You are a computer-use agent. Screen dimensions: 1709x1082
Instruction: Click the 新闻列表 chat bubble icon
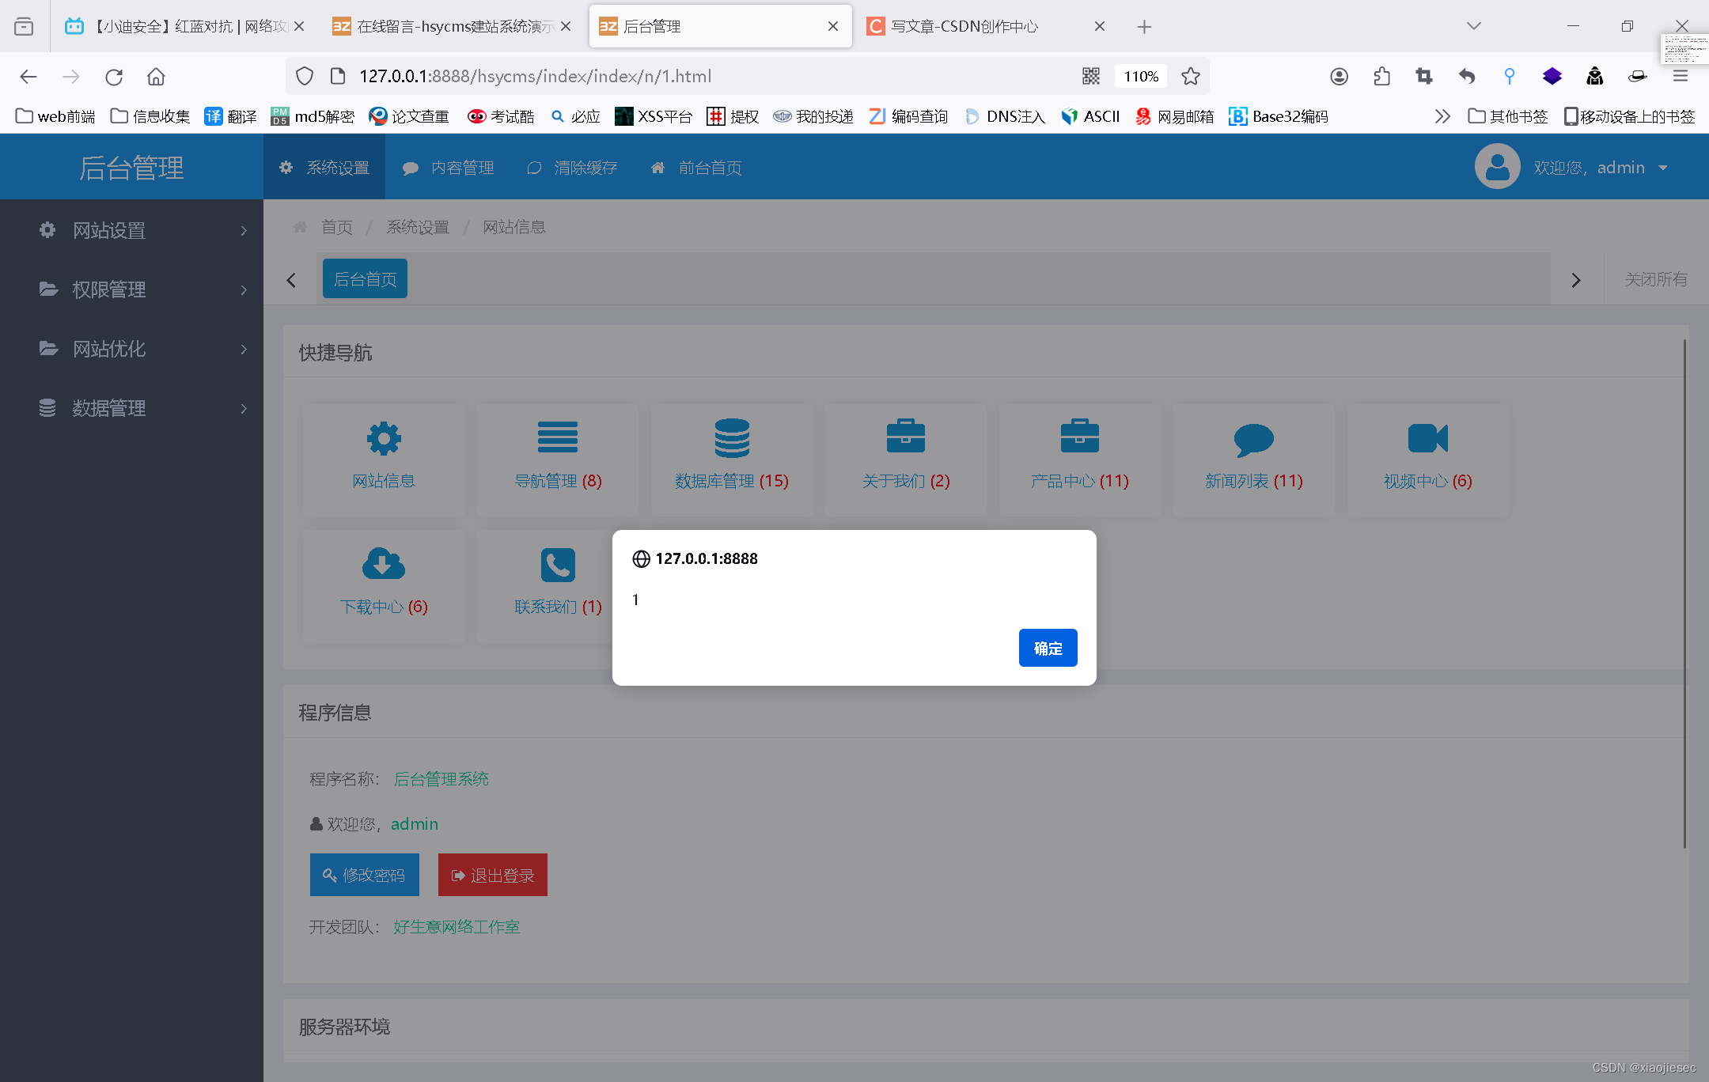1253,439
